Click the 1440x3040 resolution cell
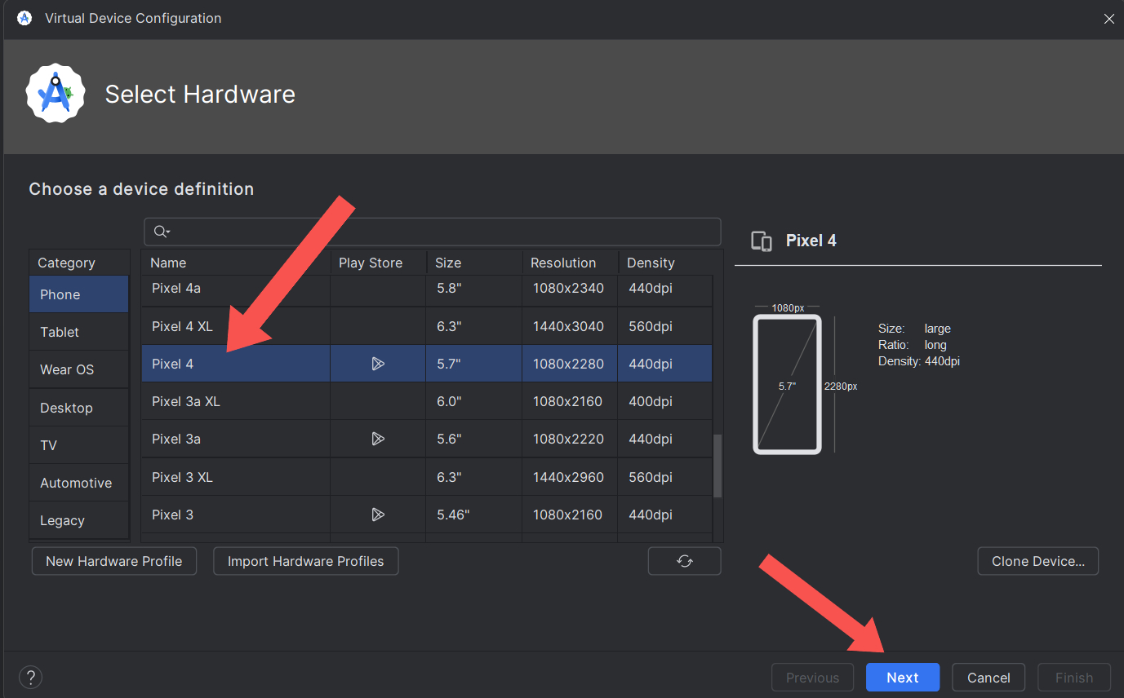The image size is (1124, 698). click(568, 326)
